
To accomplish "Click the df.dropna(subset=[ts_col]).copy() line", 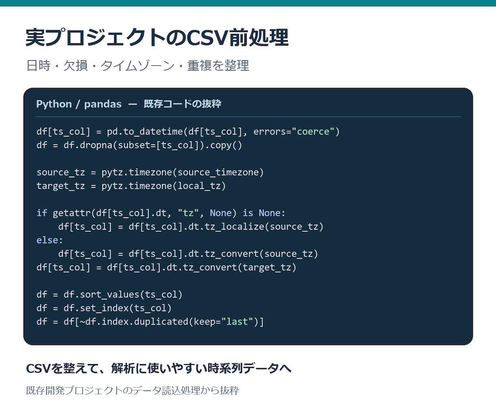I will click(x=139, y=145).
